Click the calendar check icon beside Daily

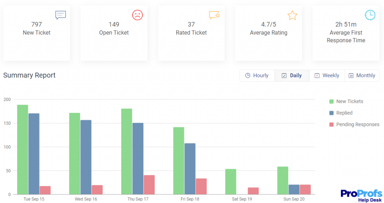[284, 76]
